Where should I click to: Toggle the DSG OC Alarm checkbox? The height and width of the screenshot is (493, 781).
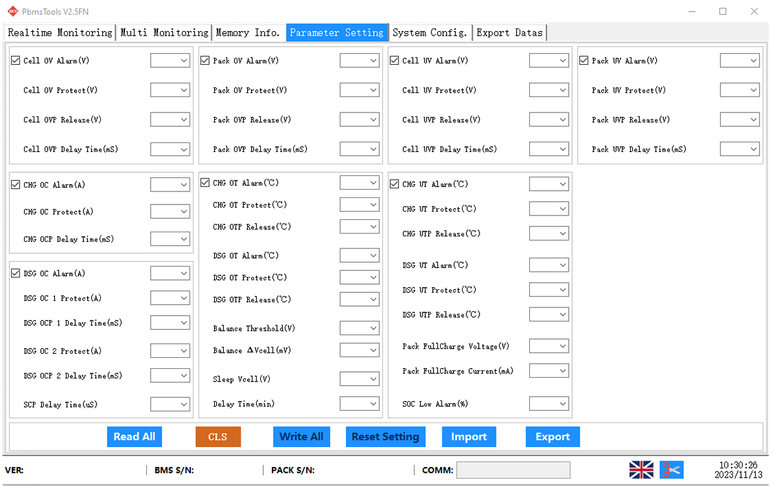(16, 273)
